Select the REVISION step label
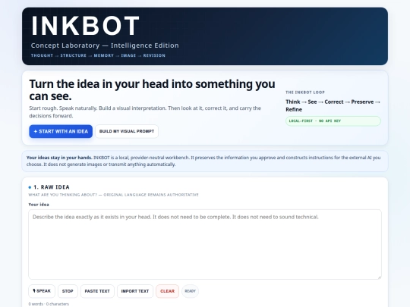The width and height of the screenshot is (410, 307). [x=154, y=55]
